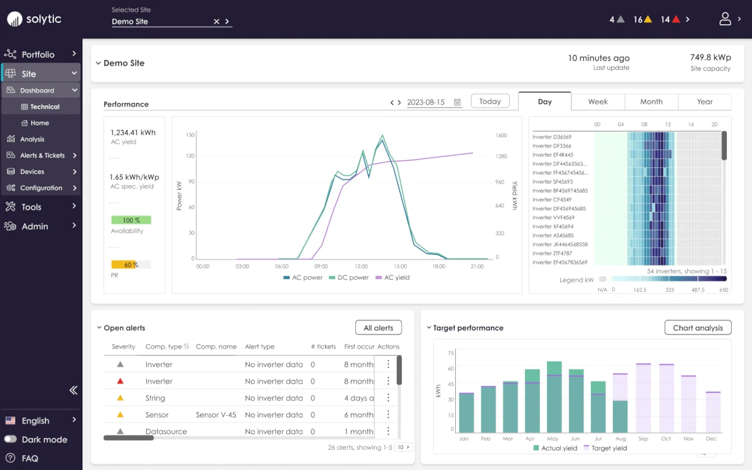Collapse the Dashboard submenu chevron

(74, 90)
